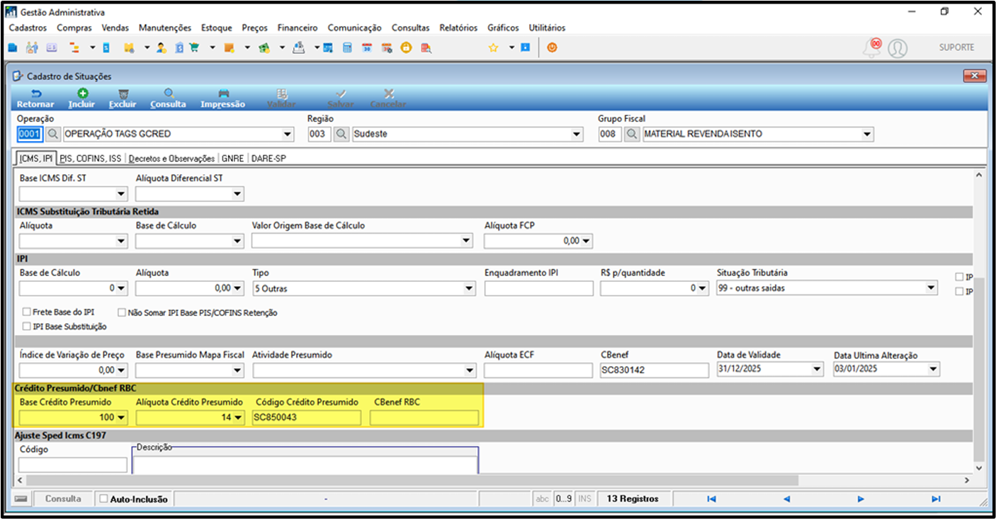Click the person with coin toolbar icon

[162, 48]
